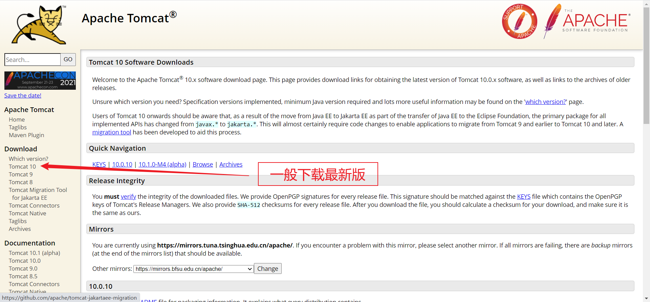Open KEYS in Quick Navigation
The height and width of the screenshot is (302, 650).
pos(99,165)
